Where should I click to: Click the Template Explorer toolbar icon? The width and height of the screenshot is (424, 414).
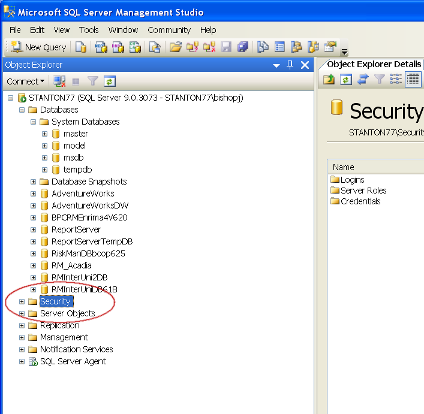coord(313,47)
